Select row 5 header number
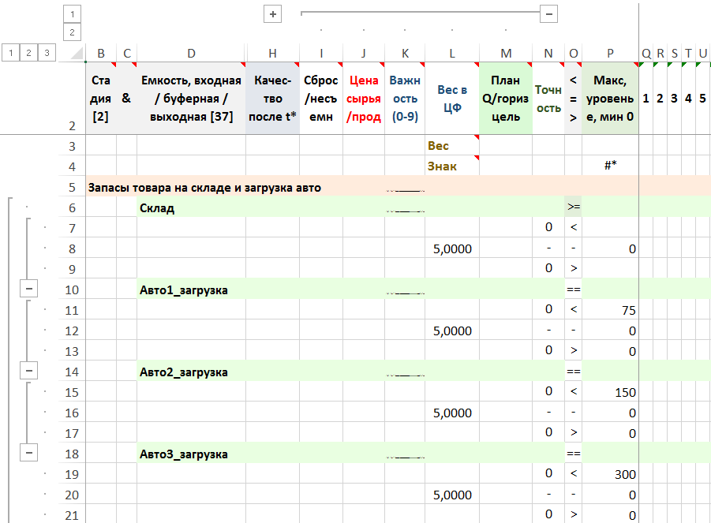711x523 pixels. (72, 188)
